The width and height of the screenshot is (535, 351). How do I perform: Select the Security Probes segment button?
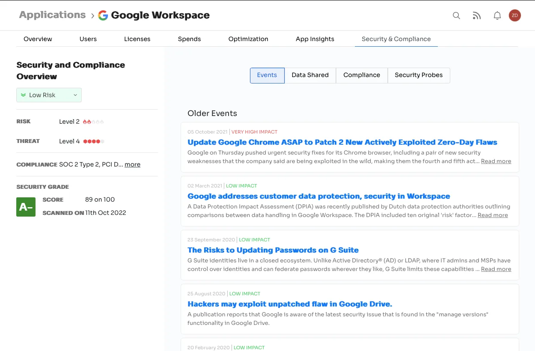[x=419, y=75]
